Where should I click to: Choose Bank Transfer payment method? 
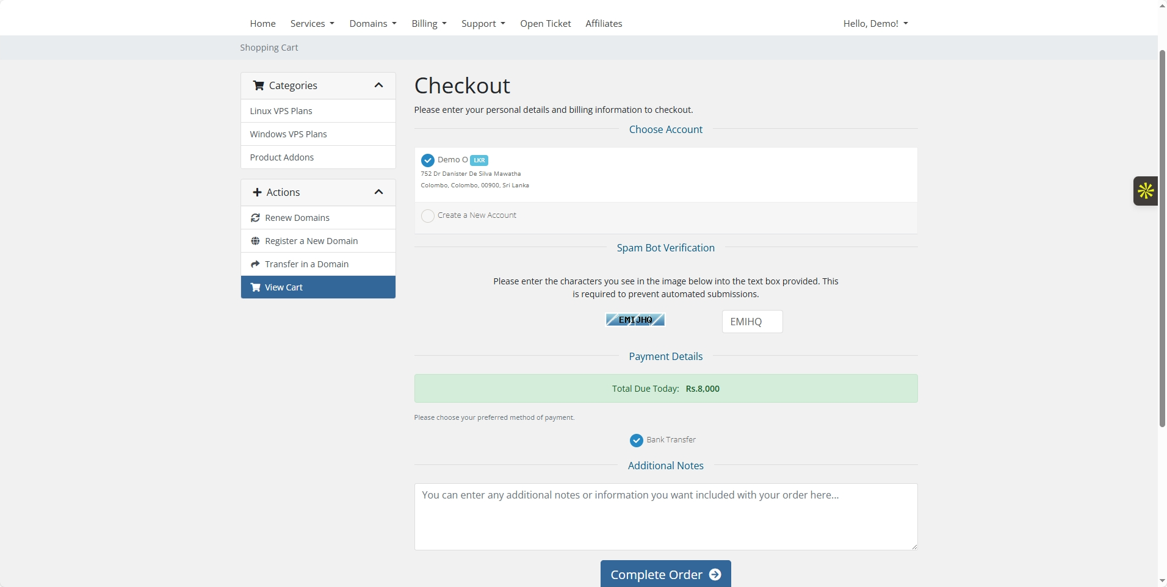(x=637, y=441)
